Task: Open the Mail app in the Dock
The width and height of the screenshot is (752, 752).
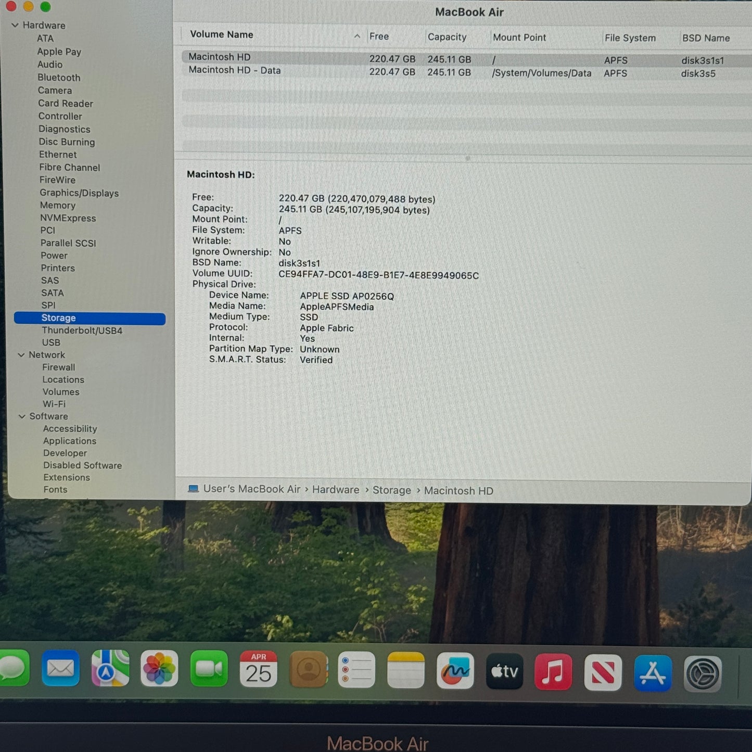Action: 60,668
